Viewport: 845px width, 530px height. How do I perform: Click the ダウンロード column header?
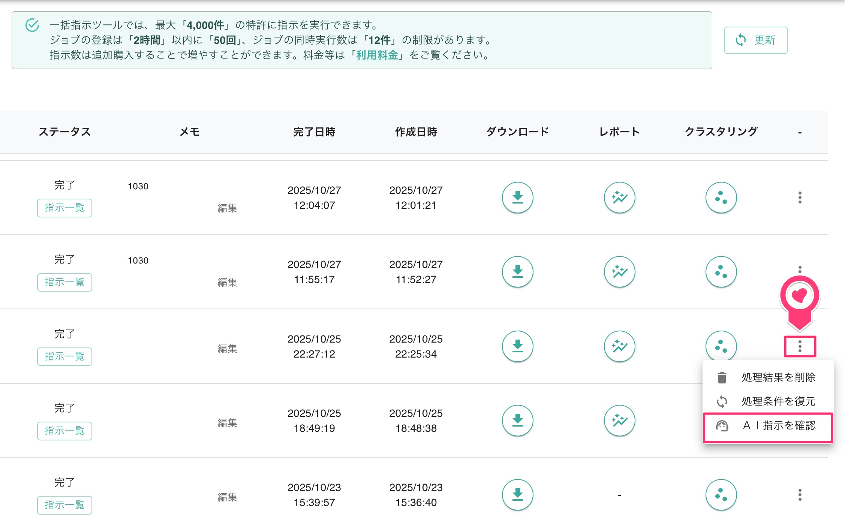tap(518, 132)
